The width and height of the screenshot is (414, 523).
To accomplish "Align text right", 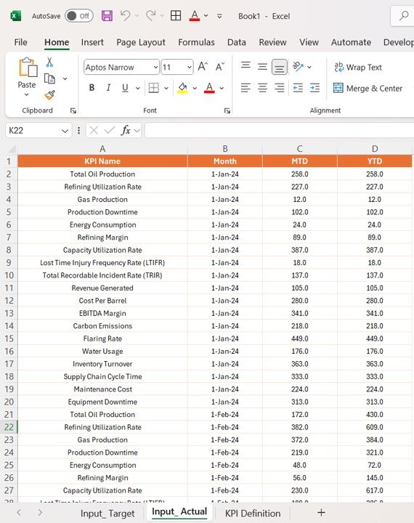I will (x=279, y=88).
